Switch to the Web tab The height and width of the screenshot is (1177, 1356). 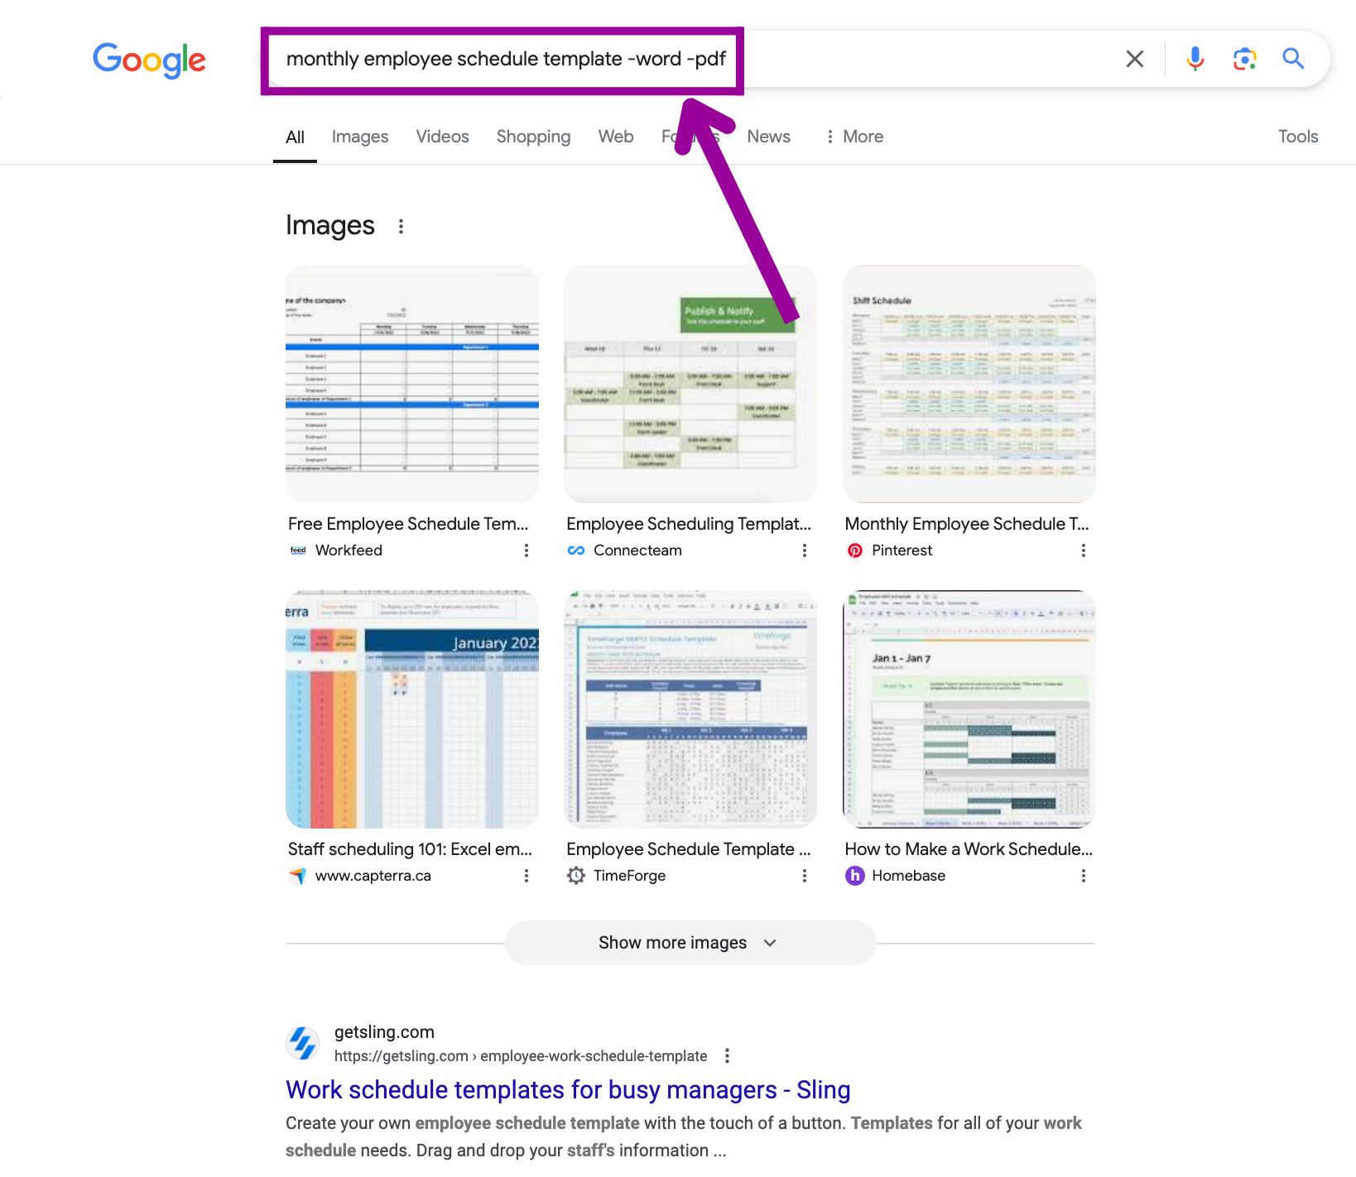[x=616, y=137]
